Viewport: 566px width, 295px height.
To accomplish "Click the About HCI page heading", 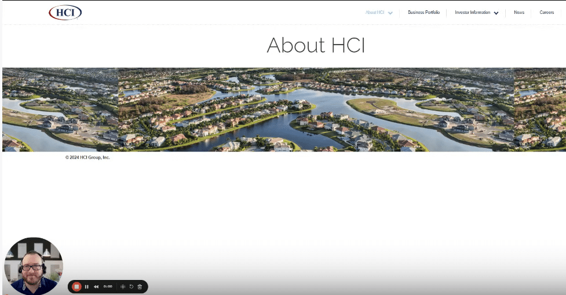I will coord(316,45).
